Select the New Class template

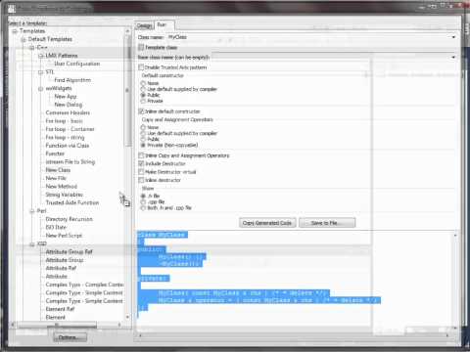(x=58, y=170)
